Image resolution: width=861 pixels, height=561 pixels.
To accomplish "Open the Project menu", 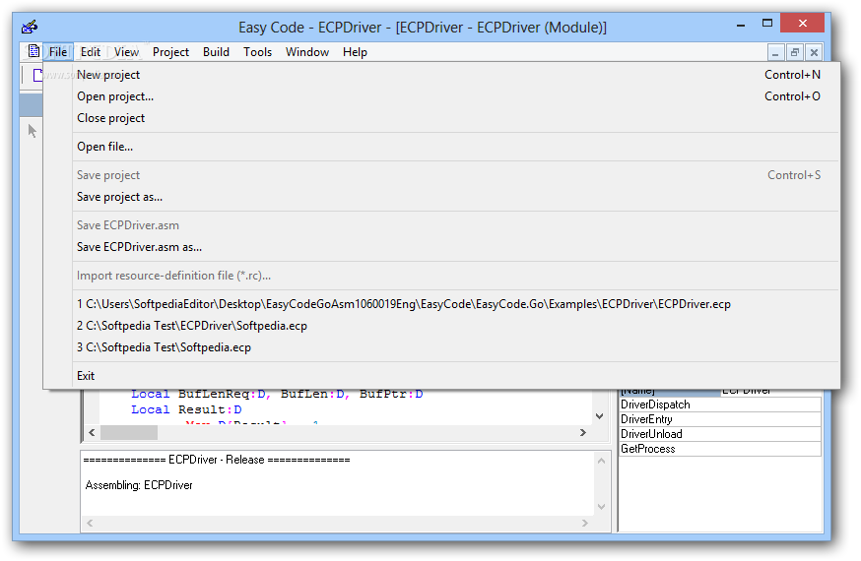I will pos(170,51).
